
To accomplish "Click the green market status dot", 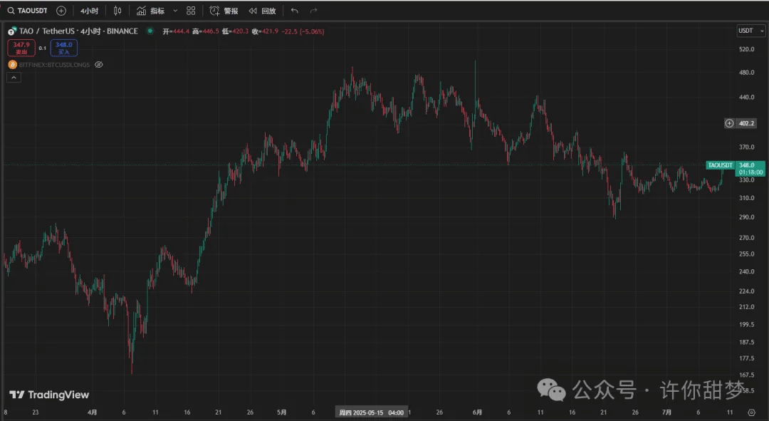I will click(x=150, y=31).
